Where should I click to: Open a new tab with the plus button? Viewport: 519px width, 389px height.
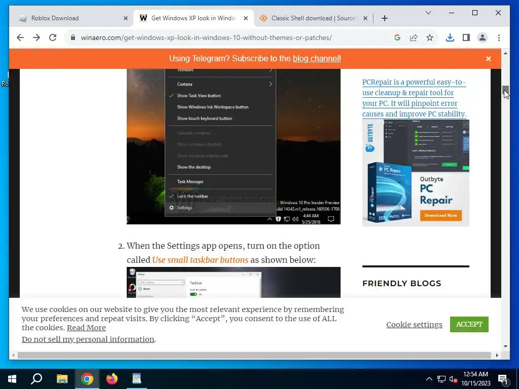(384, 18)
